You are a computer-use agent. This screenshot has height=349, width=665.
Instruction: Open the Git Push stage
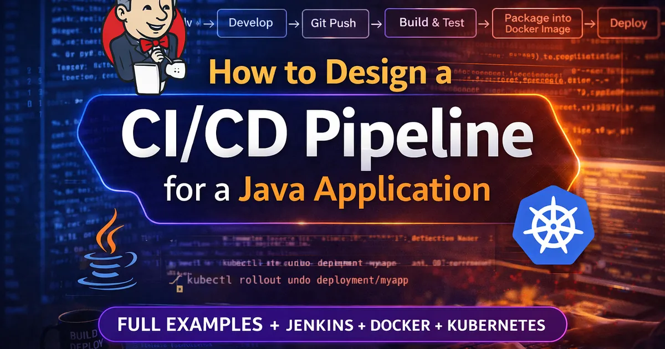(335, 23)
